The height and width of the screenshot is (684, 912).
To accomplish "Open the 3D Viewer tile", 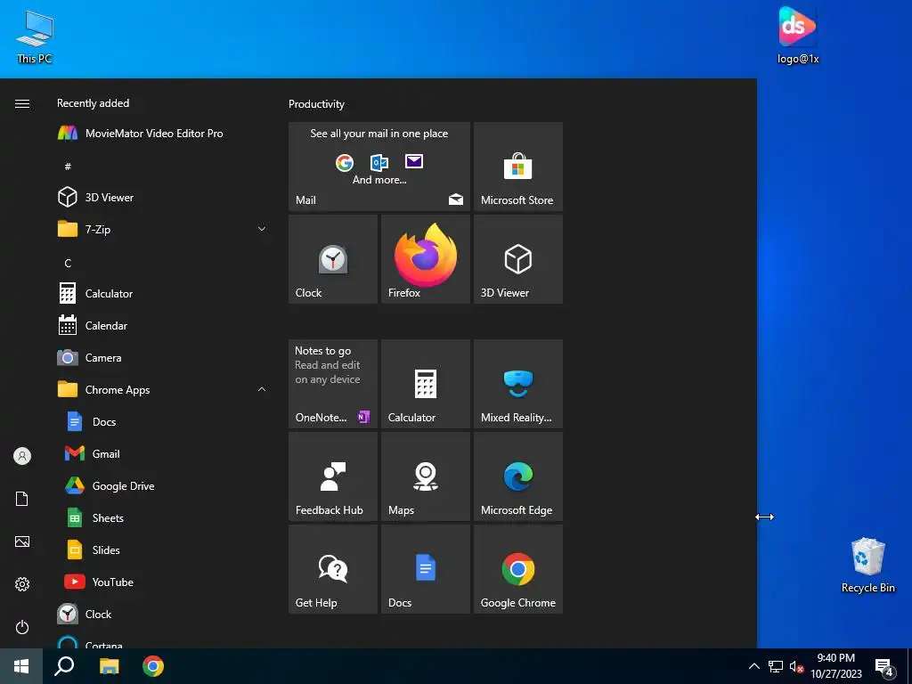I will [518, 259].
